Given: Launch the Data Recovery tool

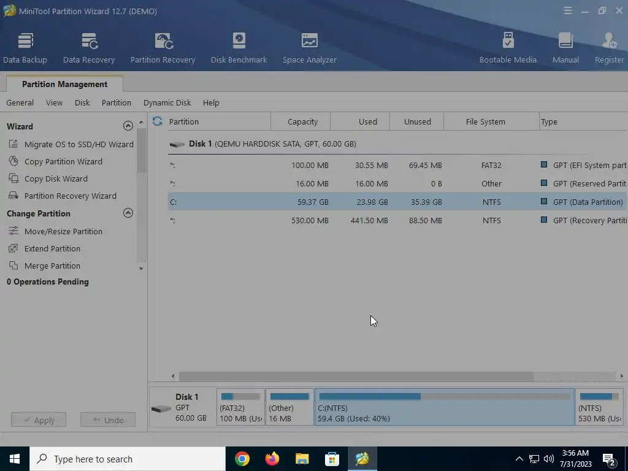Looking at the screenshot, I should click(x=89, y=48).
